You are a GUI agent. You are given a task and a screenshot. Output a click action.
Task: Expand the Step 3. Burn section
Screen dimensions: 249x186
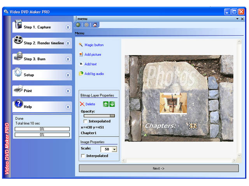(68, 59)
